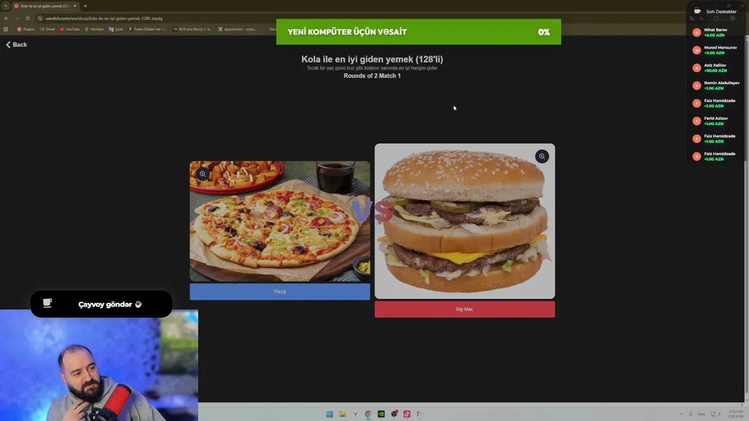Click Aziz Xalilov's avatar circle
Screen dimensions: 749x421
click(696, 68)
